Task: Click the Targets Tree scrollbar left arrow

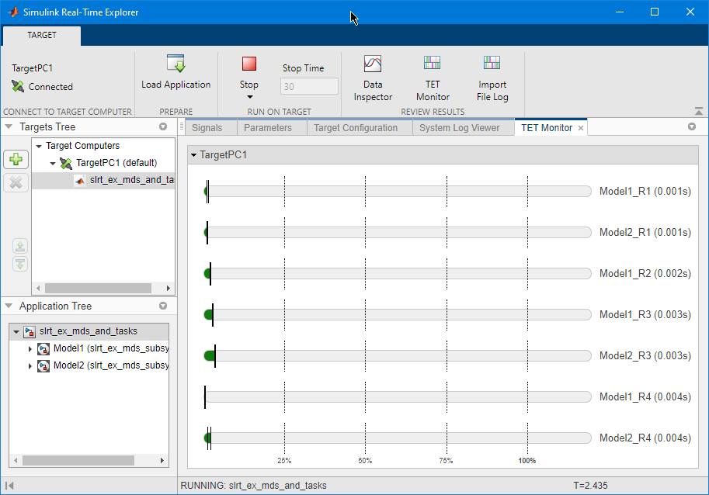Action: click(38, 288)
